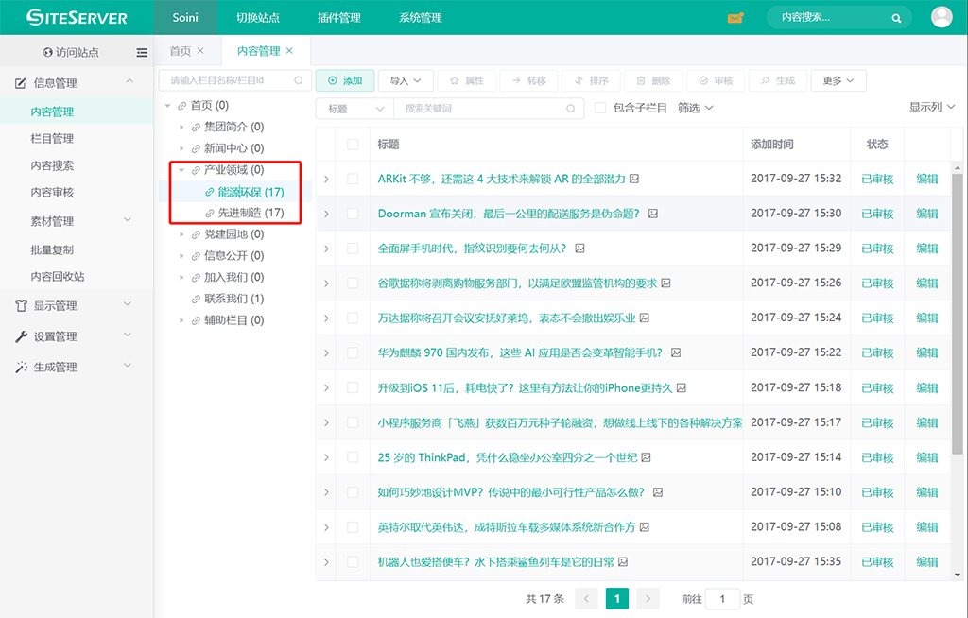
Task: Toggle sidebar with hamburger menu icon
Action: pos(142,52)
